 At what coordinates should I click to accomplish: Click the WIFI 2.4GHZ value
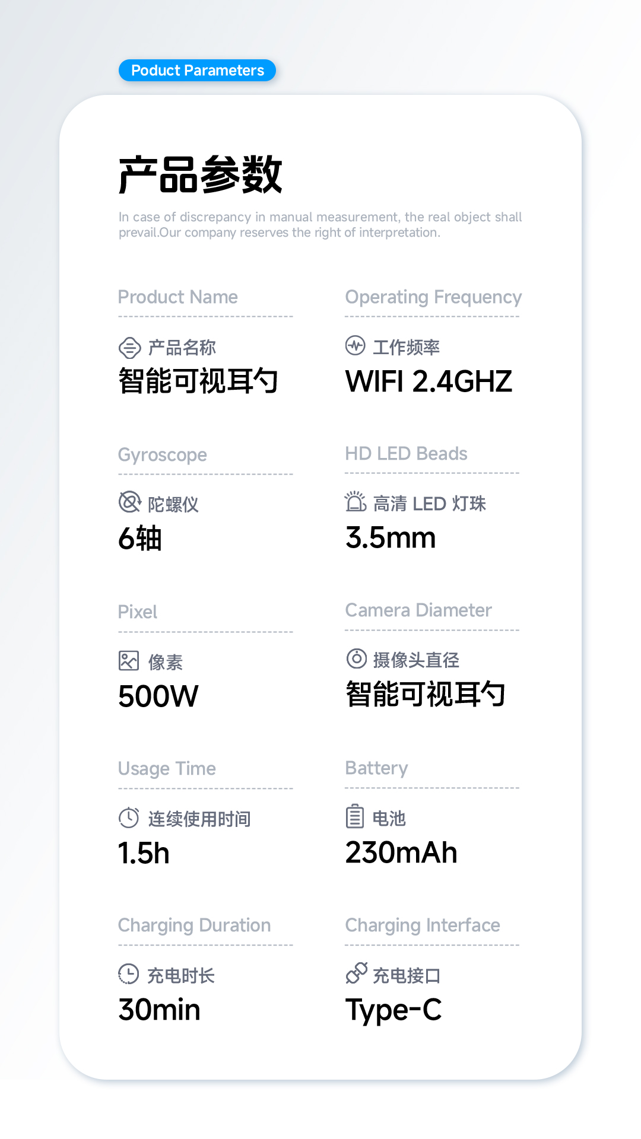pos(429,381)
